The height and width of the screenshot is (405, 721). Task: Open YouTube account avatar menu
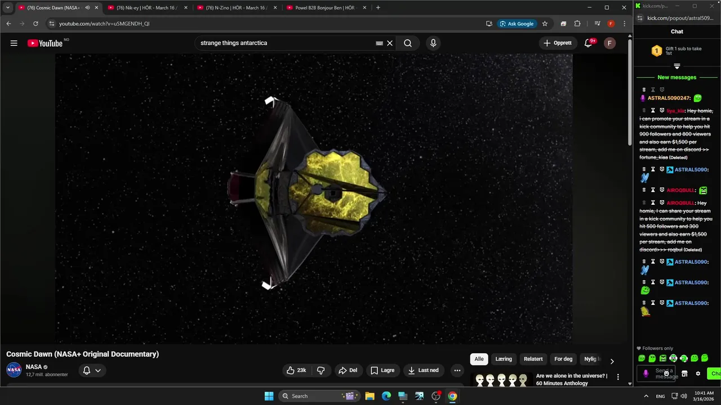point(609,43)
